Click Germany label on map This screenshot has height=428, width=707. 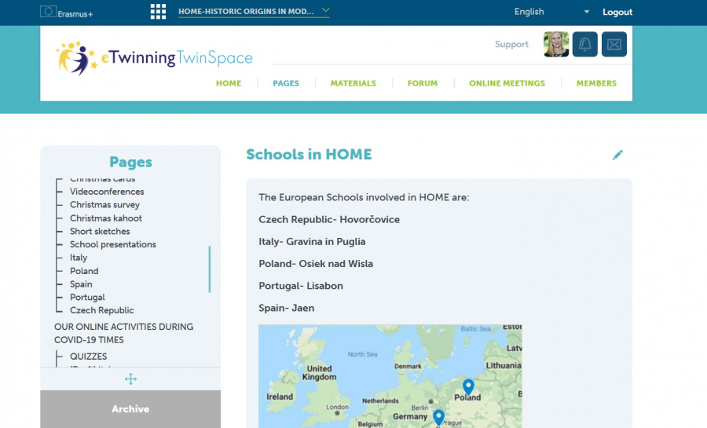(x=410, y=417)
